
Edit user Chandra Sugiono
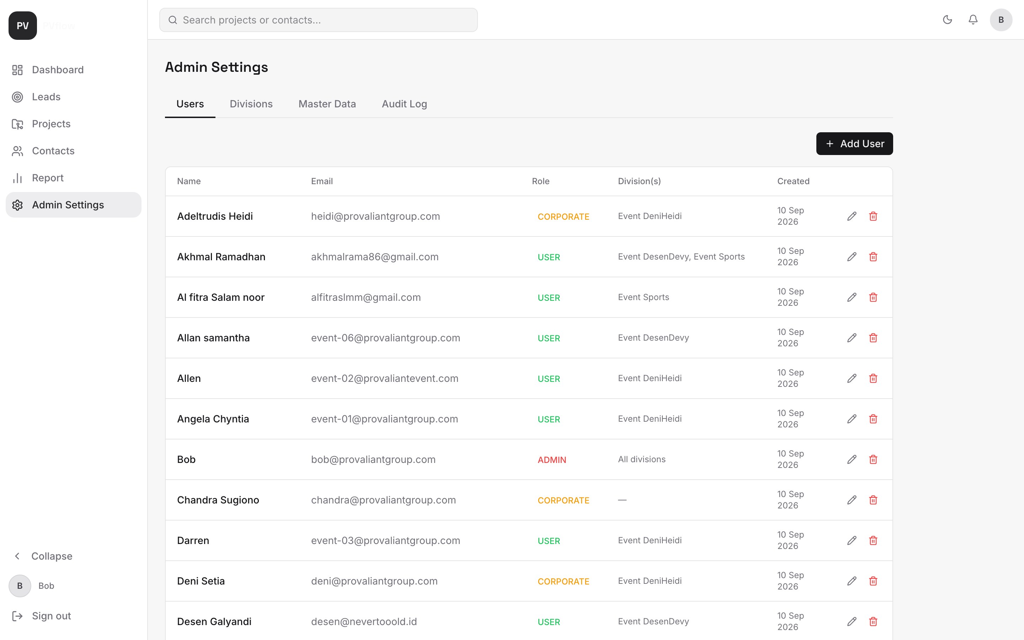(x=852, y=500)
